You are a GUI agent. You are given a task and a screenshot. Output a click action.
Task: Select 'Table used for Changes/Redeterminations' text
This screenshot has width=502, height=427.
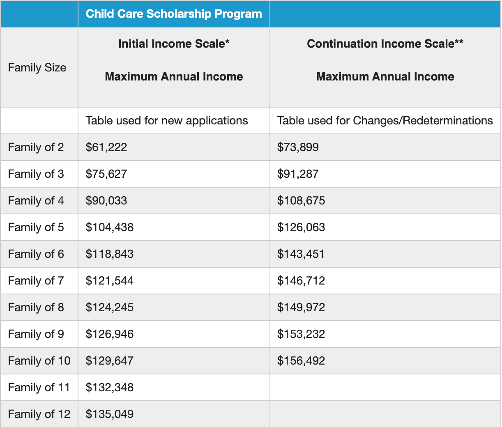point(385,121)
